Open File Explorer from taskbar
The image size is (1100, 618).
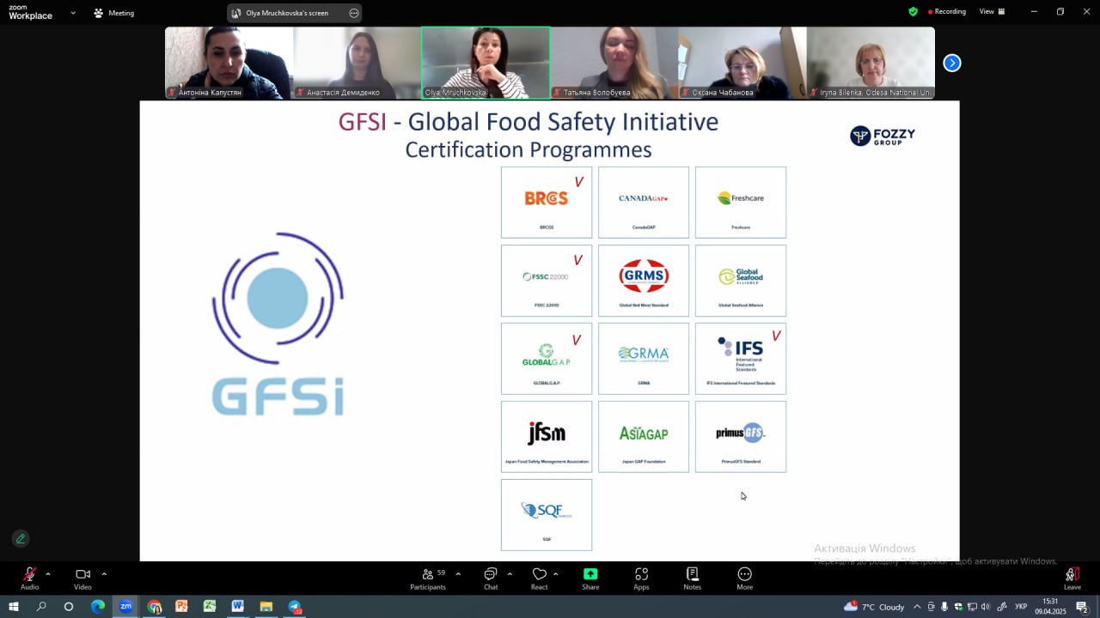[266, 606]
